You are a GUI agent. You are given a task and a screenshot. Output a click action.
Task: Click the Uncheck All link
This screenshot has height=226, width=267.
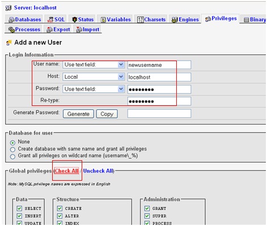pyautogui.click(x=98, y=171)
